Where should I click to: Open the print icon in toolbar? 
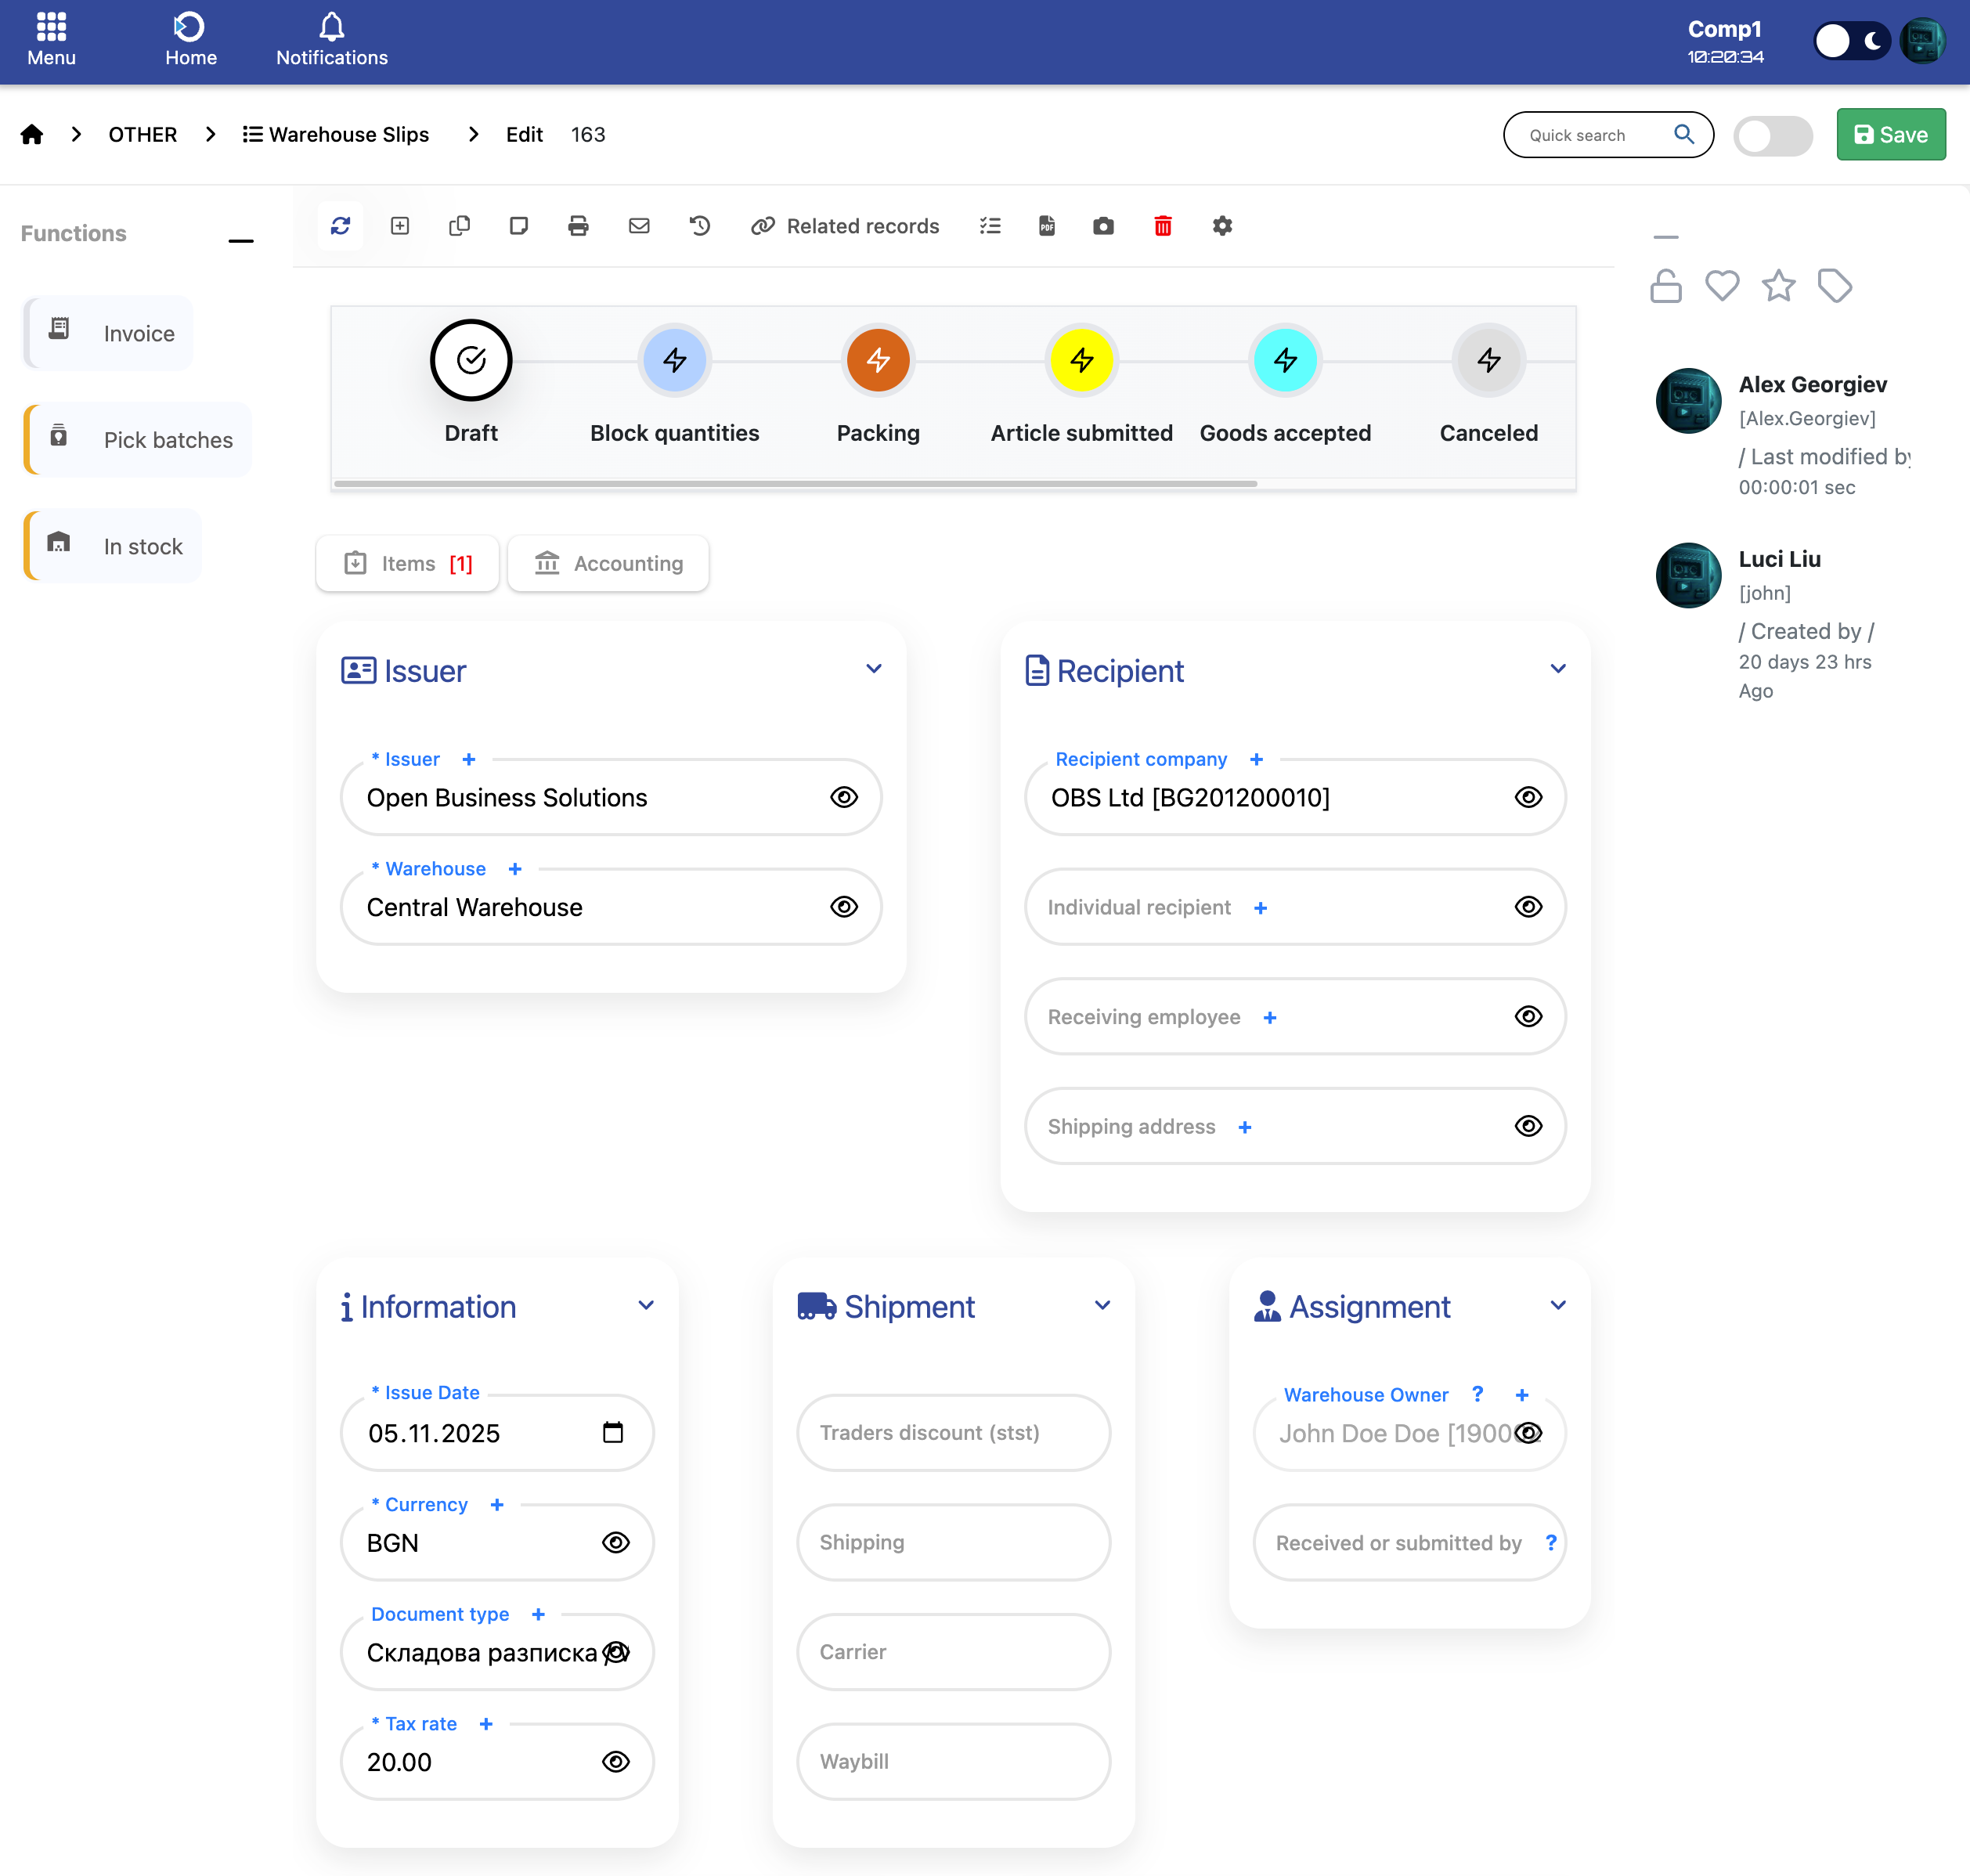[578, 226]
